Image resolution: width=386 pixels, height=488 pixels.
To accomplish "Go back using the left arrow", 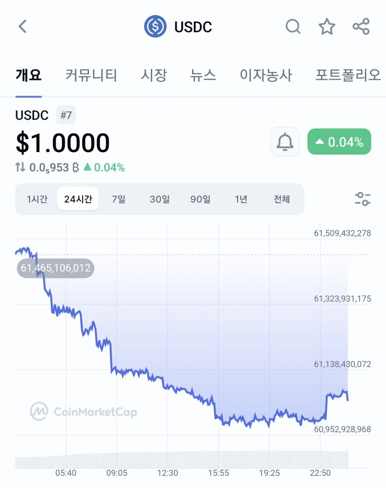I will click(22, 27).
